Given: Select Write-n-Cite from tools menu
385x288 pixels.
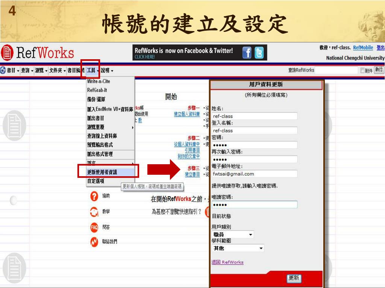Looking at the screenshot, I should pyautogui.click(x=99, y=81).
